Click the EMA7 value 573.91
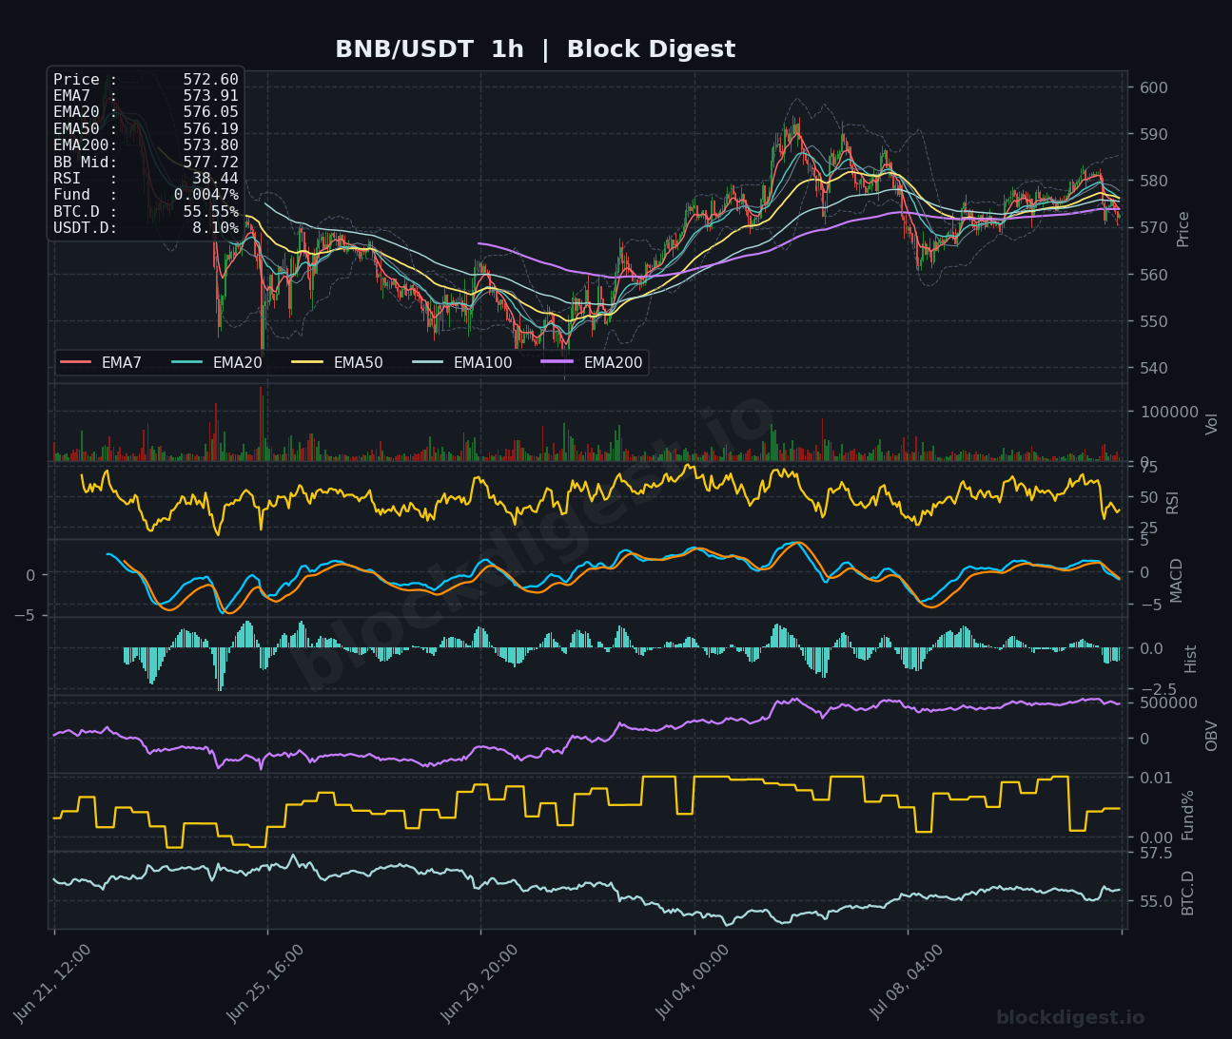 click(x=211, y=96)
